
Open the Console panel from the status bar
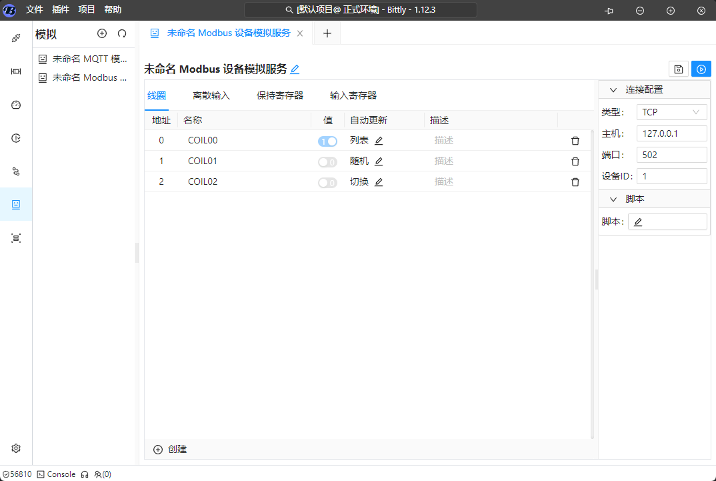click(x=56, y=474)
